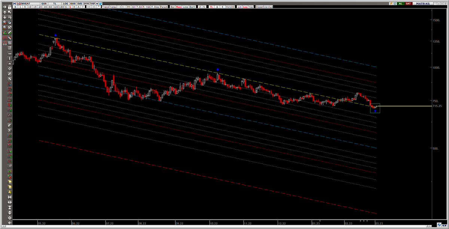Select the parallel lines channel tool
The height and width of the screenshot is (229, 449).
(10, 68)
